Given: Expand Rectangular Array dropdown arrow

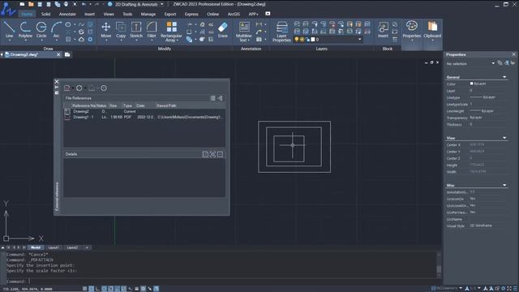Looking at the screenshot, I should click(178, 40).
